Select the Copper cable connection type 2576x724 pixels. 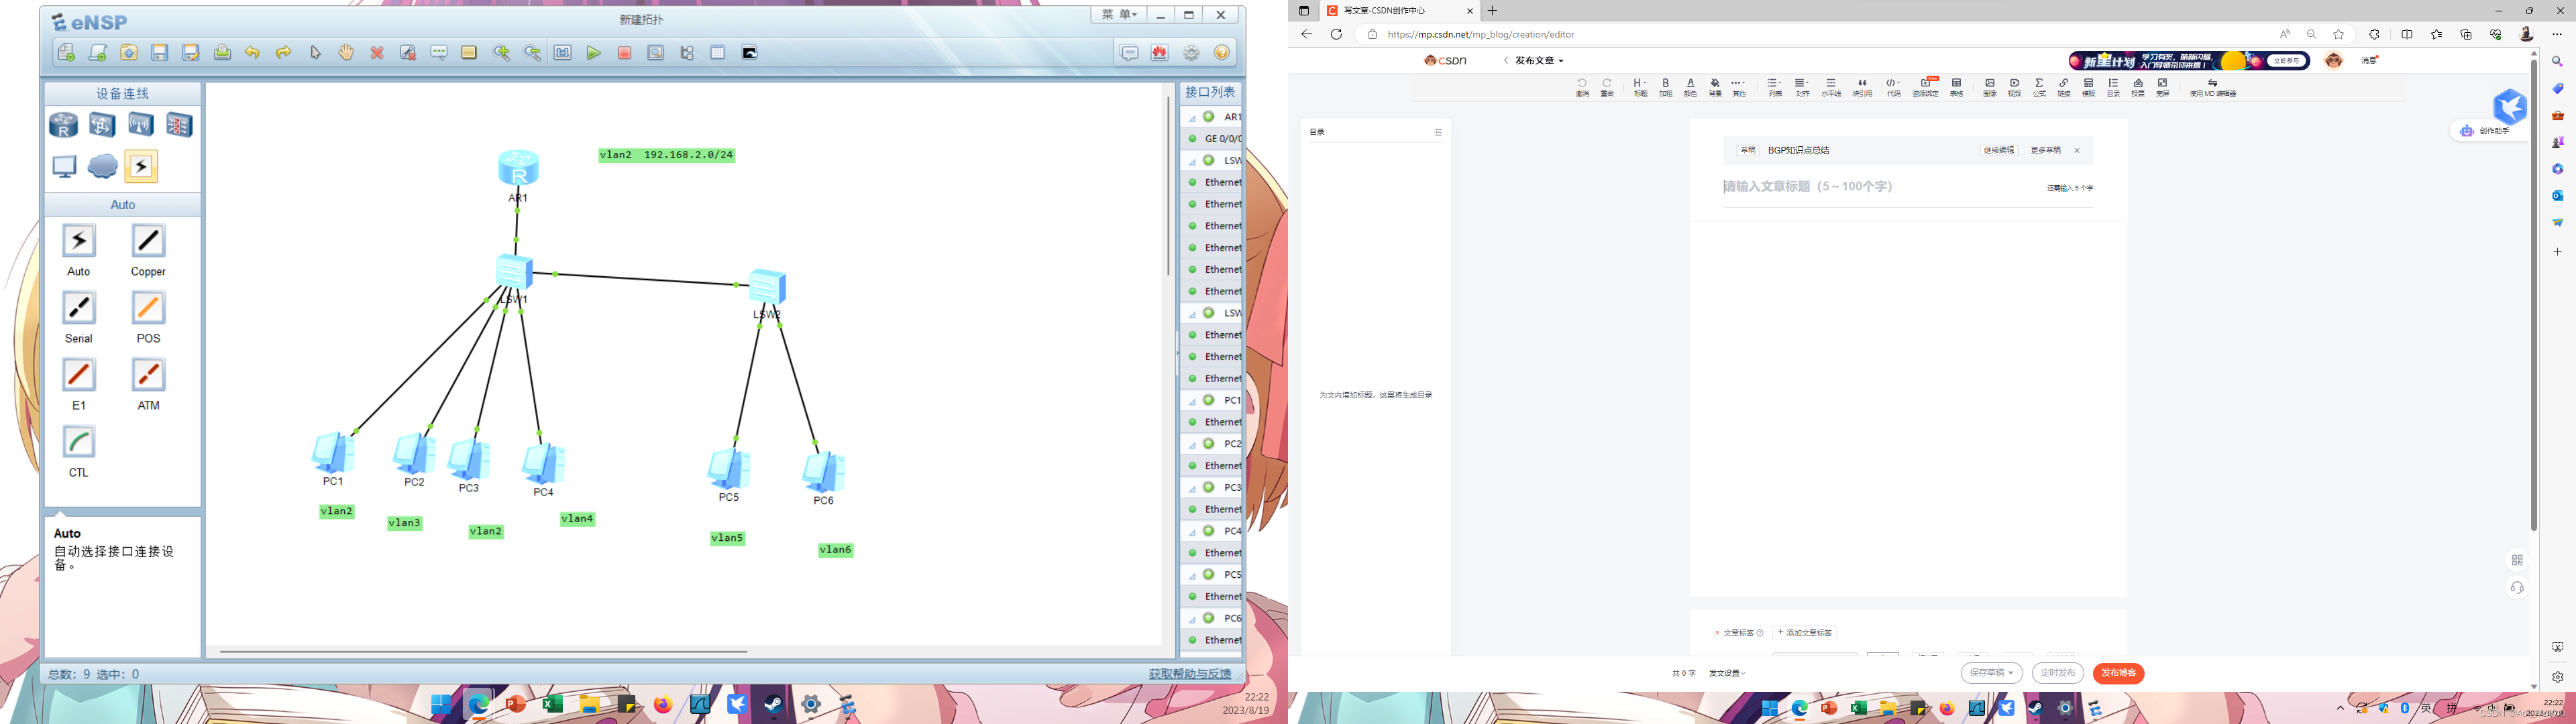148,241
